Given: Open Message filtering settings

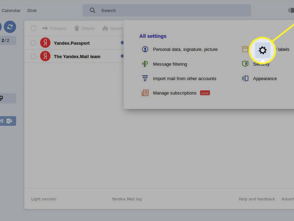Looking at the screenshot, I should click(x=170, y=64).
